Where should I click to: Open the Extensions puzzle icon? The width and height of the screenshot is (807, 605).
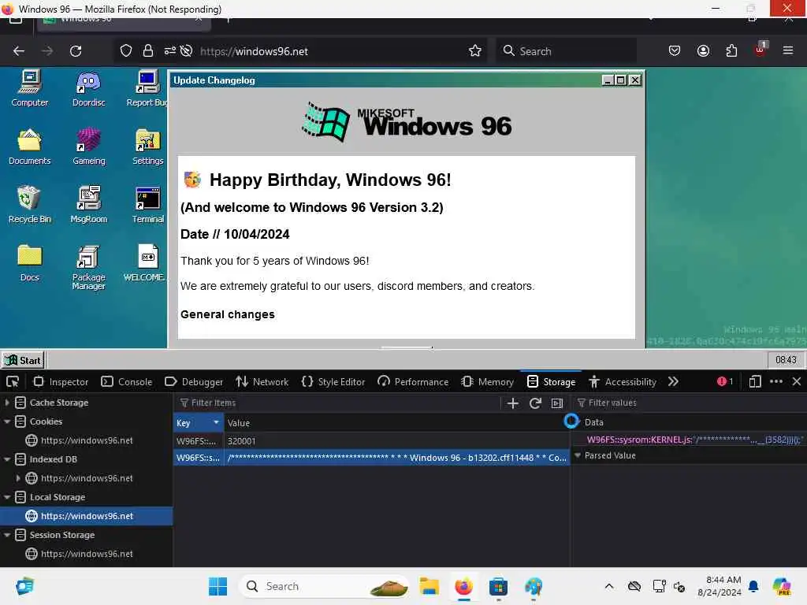[x=731, y=51]
